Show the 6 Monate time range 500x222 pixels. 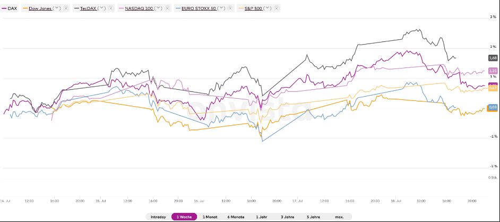pyautogui.click(x=236, y=217)
